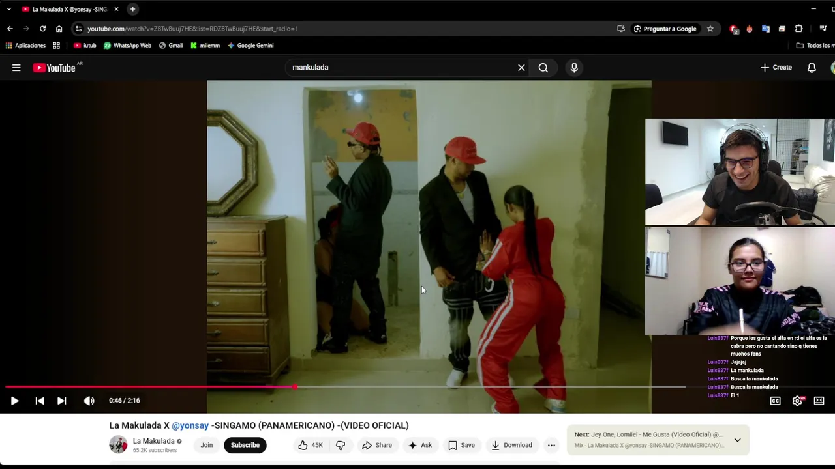Start voice search with microphone

(574, 68)
